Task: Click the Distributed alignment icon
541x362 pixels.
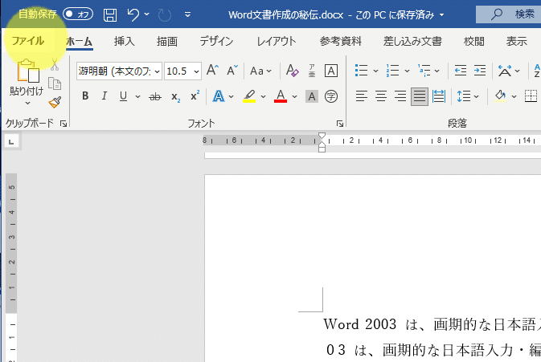Action: (x=439, y=96)
